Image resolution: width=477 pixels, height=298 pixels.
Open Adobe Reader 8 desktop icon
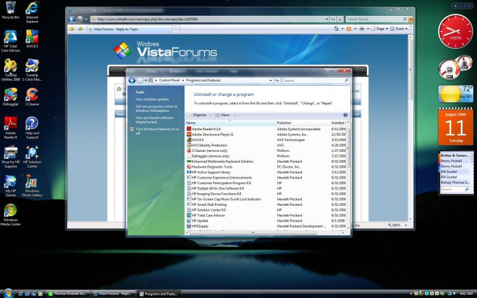pyautogui.click(x=10, y=128)
